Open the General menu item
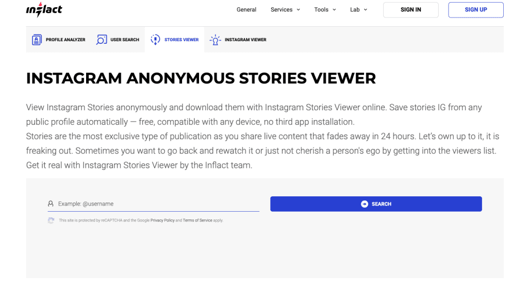The height and width of the screenshot is (290, 528). pyautogui.click(x=246, y=10)
